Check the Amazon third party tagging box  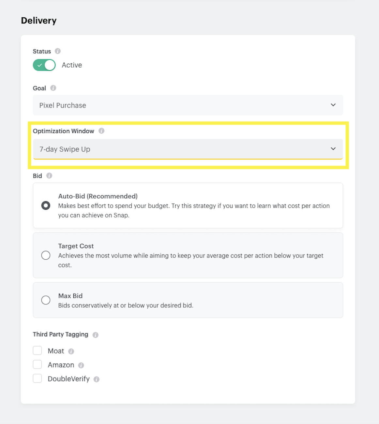point(37,364)
